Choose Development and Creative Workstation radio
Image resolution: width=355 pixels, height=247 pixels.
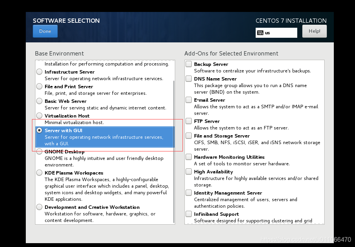(x=39, y=207)
